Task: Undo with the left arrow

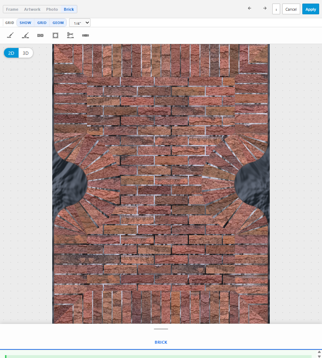Action: [x=249, y=8]
